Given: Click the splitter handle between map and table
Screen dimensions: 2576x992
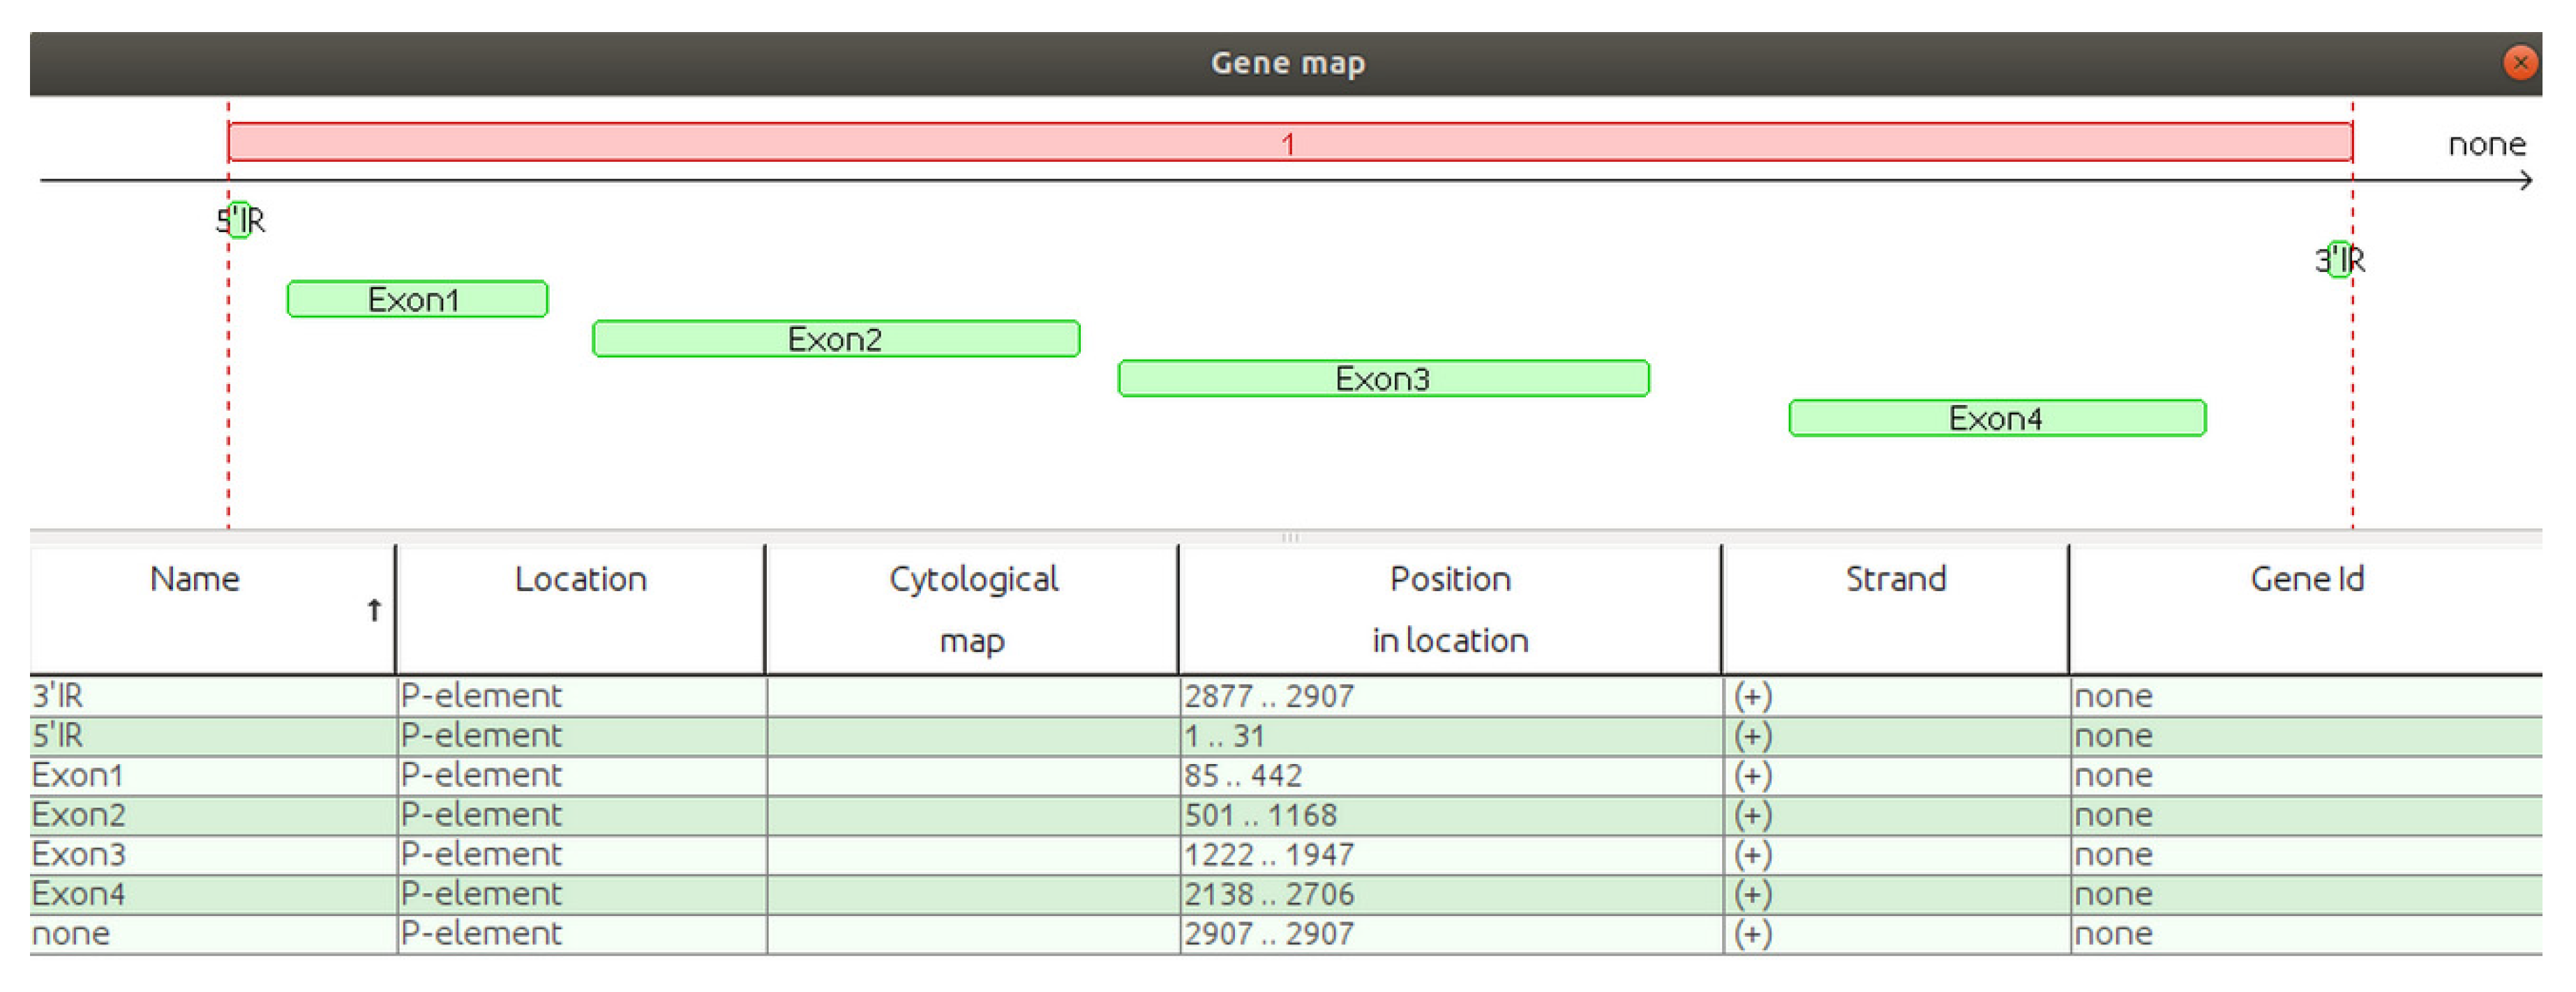Looking at the screenshot, I should click(x=1289, y=537).
